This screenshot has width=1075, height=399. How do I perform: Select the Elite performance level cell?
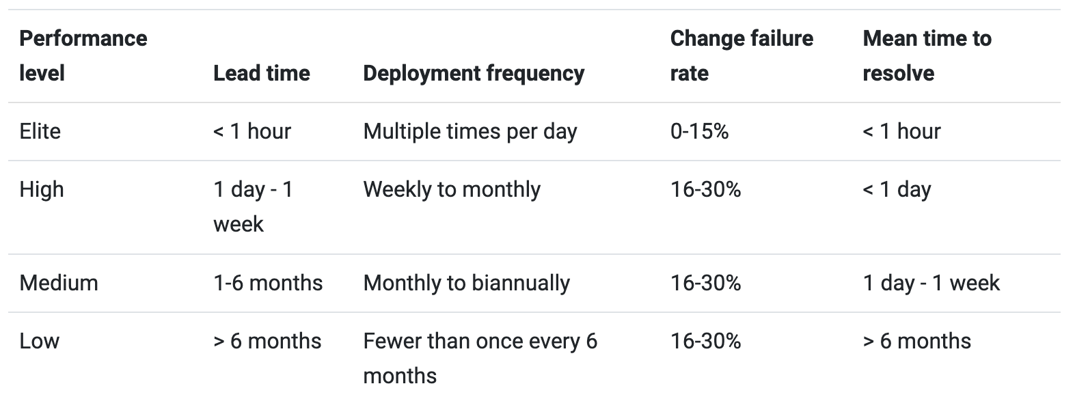40,131
